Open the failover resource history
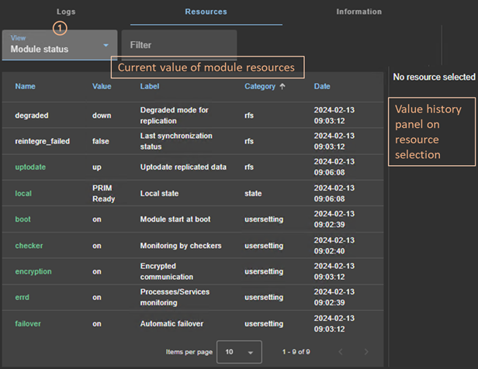The image size is (478, 369). point(28,323)
